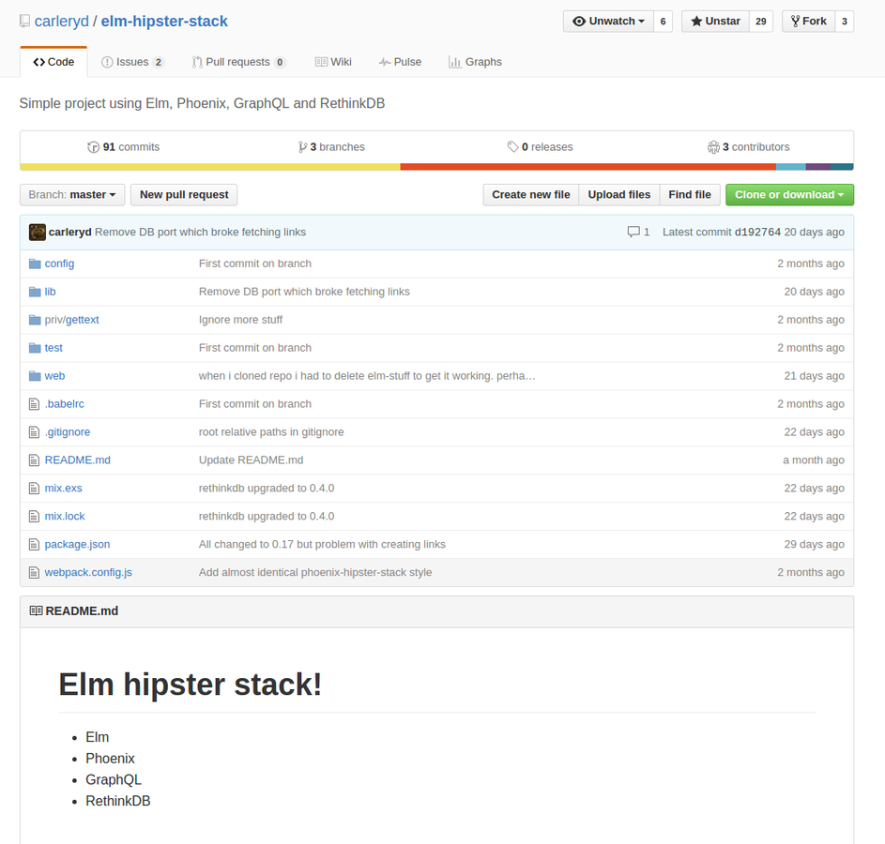Click Find file button
Image resolution: width=885 pixels, height=844 pixels.
pos(690,194)
